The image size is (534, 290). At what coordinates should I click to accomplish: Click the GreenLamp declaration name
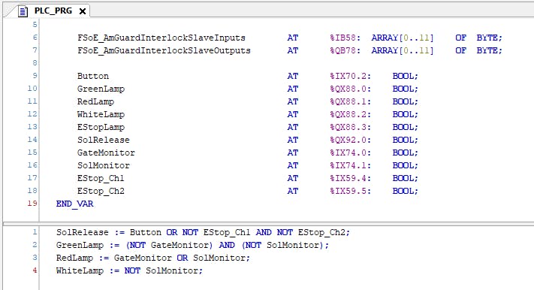click(x=101, y=89)
